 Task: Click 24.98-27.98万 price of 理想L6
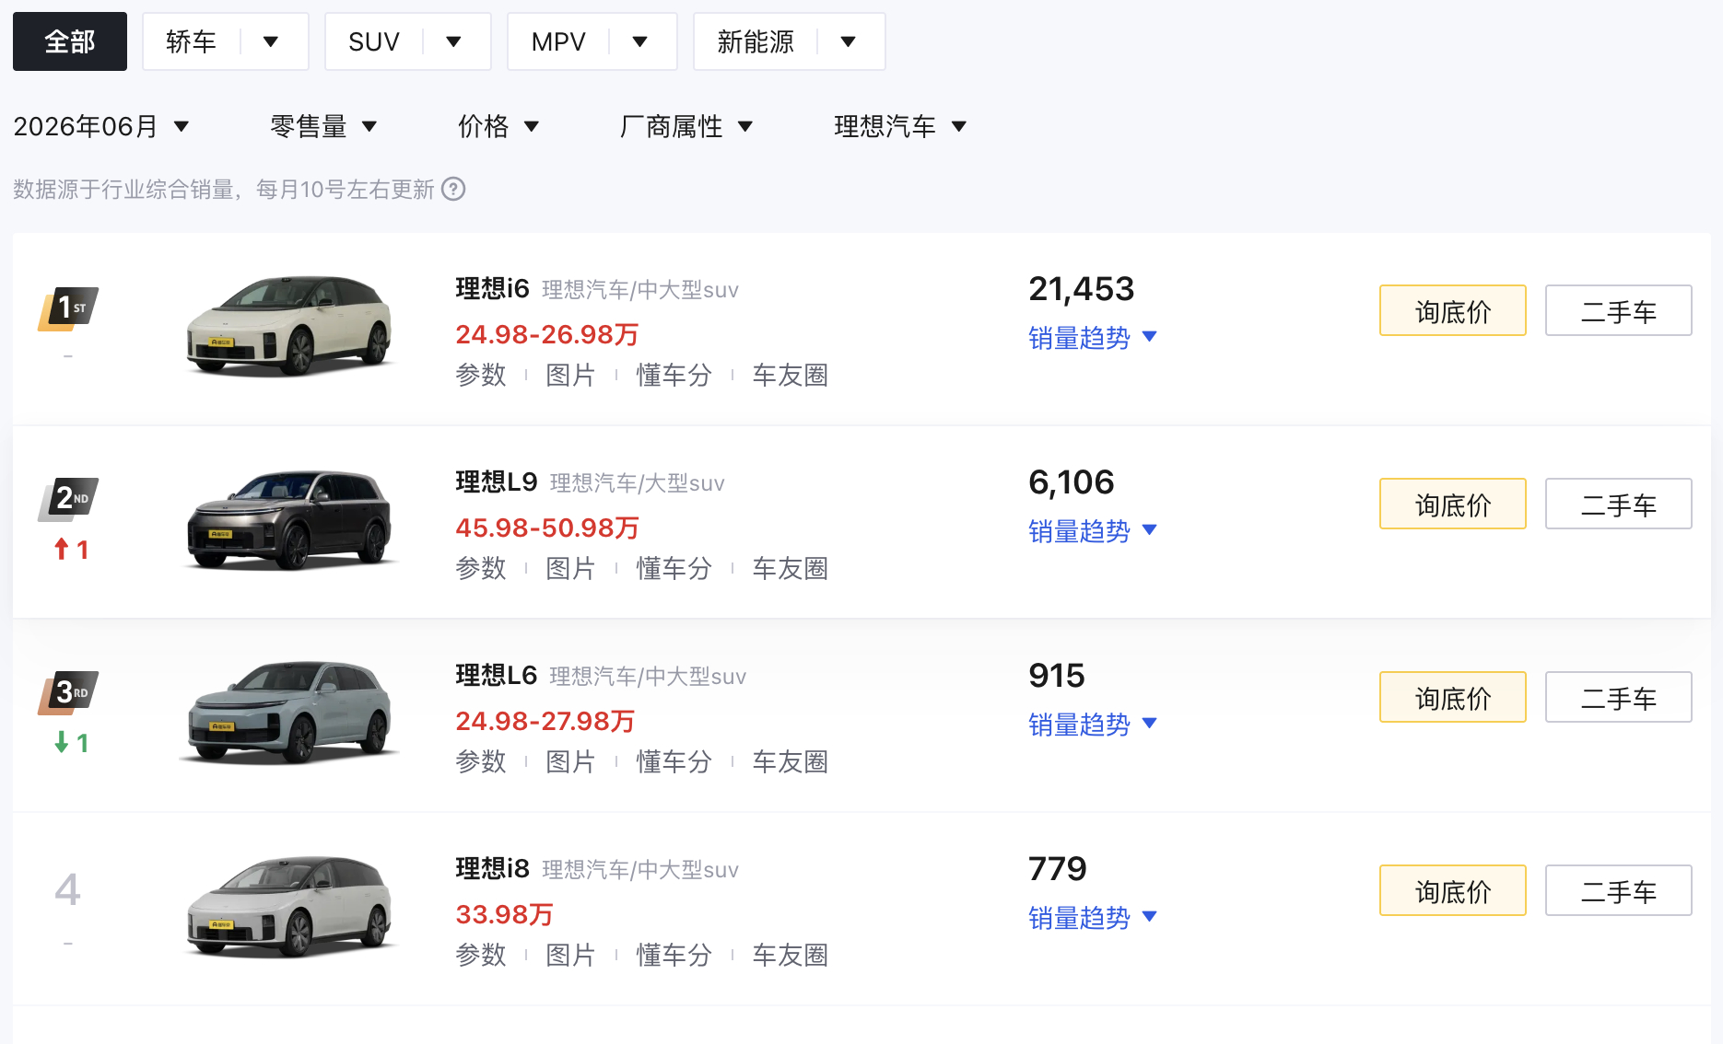point(545,722)
